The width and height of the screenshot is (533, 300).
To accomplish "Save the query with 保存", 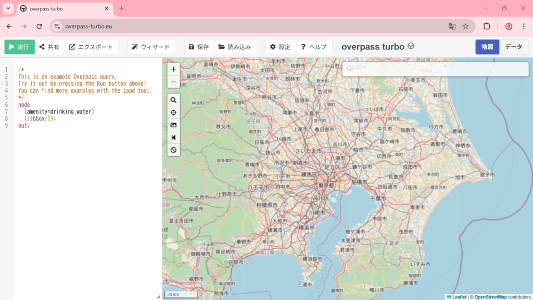I will pos(199,47).
